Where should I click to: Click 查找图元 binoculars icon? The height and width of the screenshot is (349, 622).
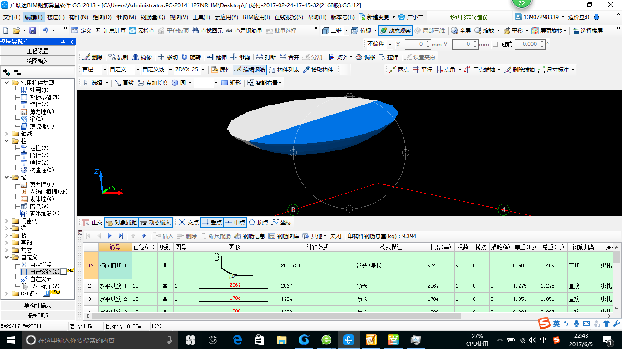click(207, 30)
